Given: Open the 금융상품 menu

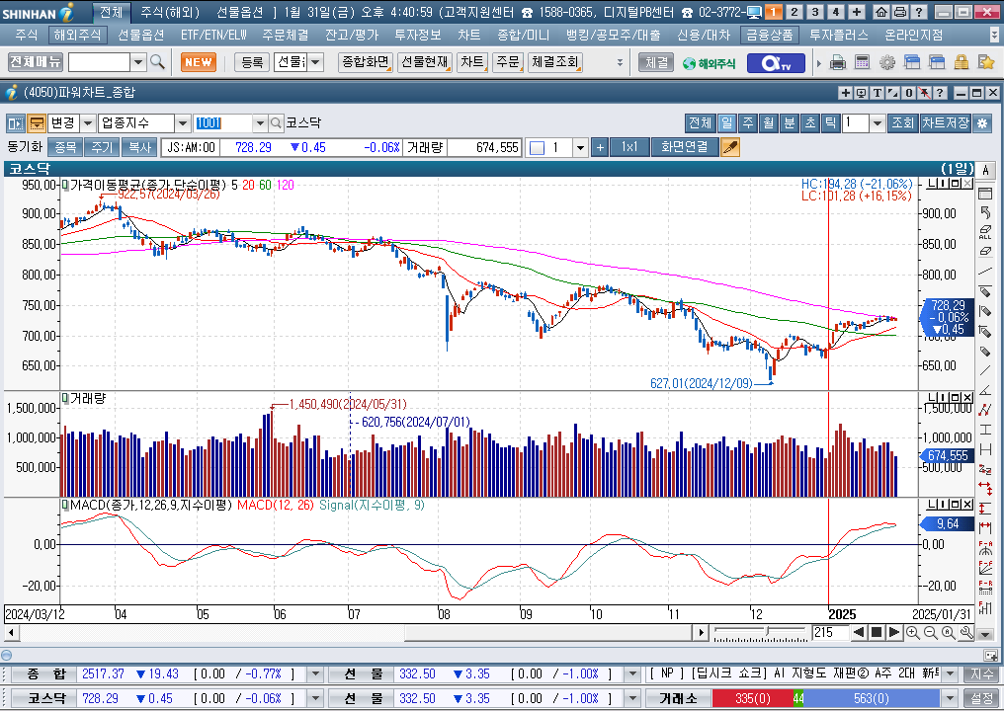Looking at the screenshot, I should click(x=769, y=35).
